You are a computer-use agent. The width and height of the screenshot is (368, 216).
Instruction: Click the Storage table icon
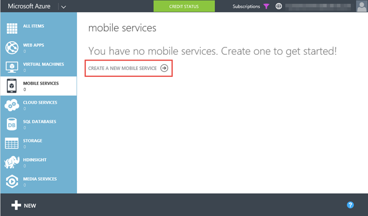[x=12, y=143]
